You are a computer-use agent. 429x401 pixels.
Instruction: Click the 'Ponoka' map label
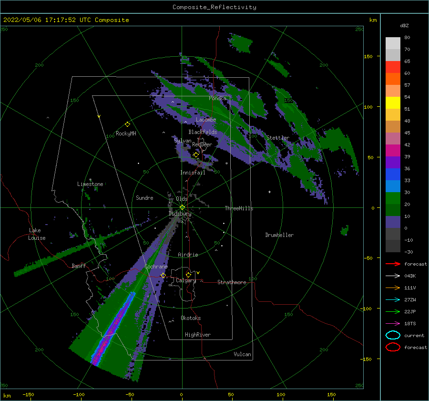[x=217, y=98]
